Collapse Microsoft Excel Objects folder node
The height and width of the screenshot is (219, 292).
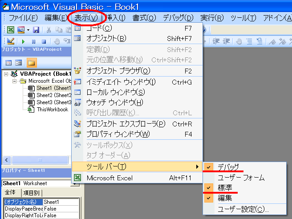[14, 81]
